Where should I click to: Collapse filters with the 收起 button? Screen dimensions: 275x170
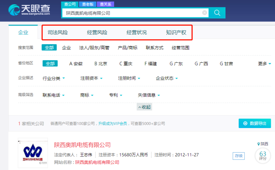tap(144, 107)
